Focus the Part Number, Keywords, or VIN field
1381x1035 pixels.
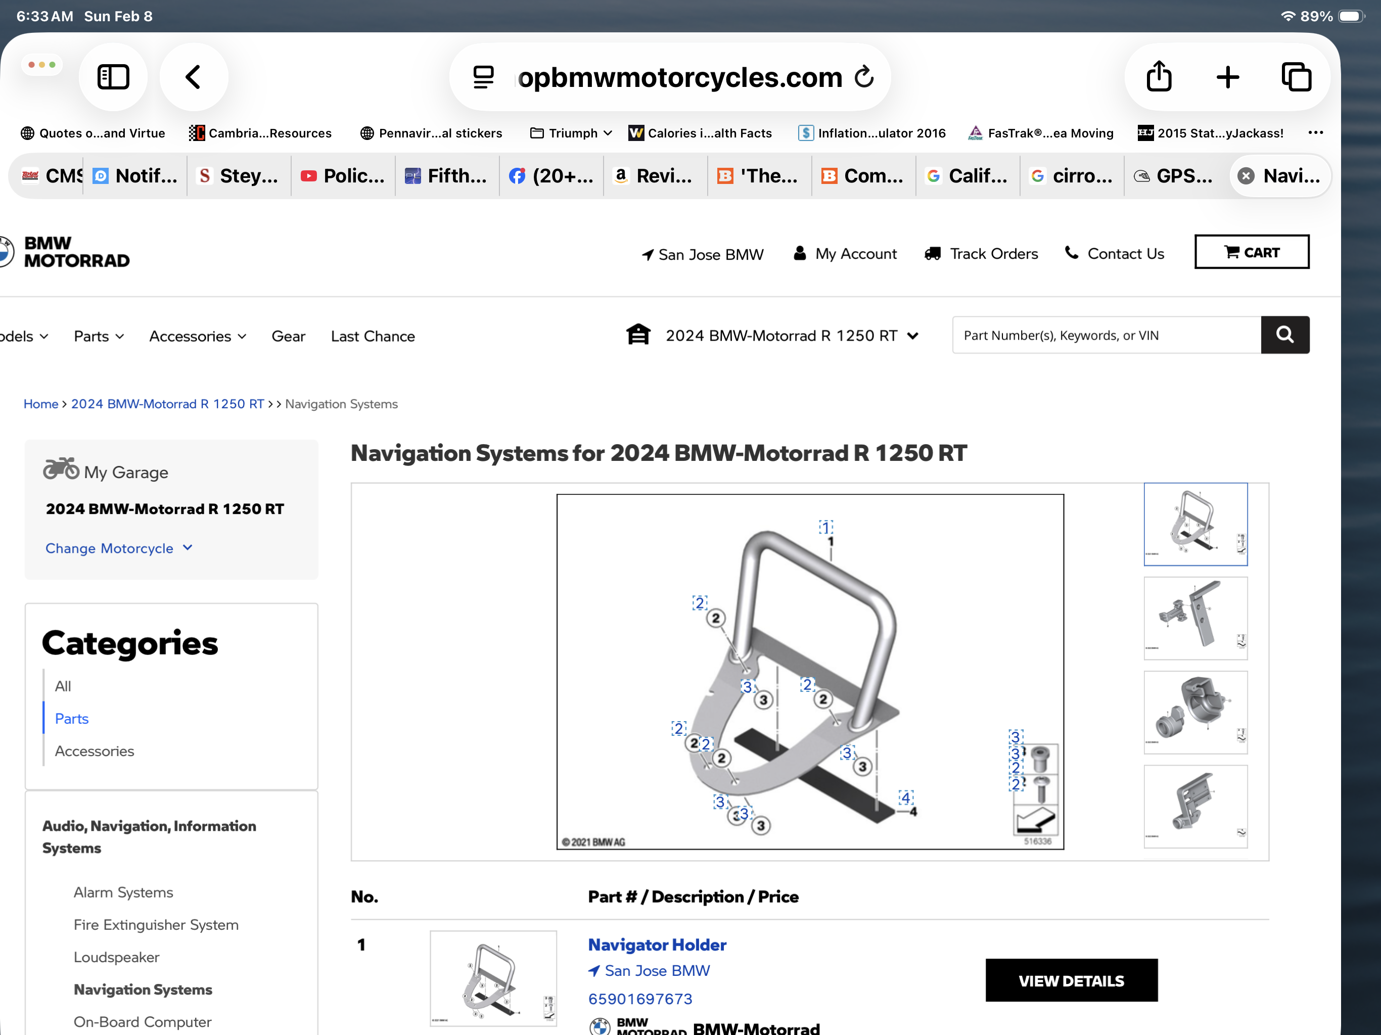1107,335
